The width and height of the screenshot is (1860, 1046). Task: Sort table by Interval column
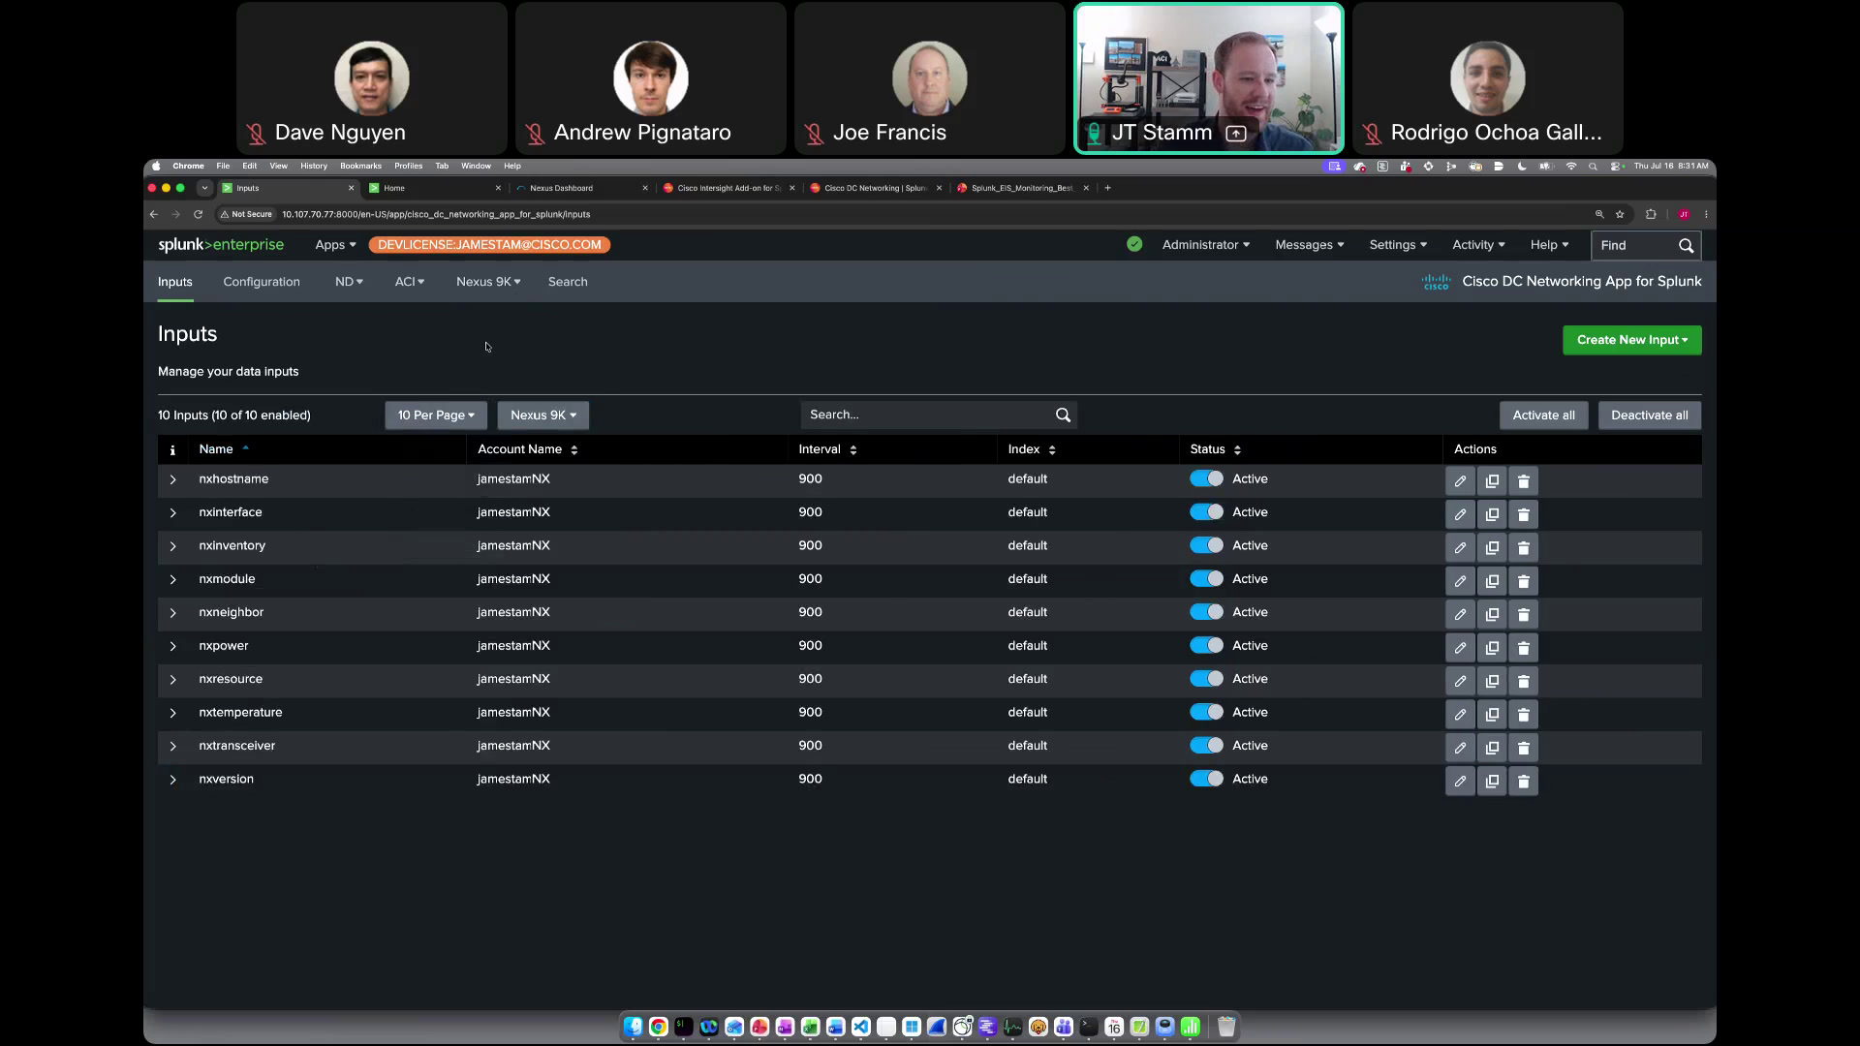827,449
